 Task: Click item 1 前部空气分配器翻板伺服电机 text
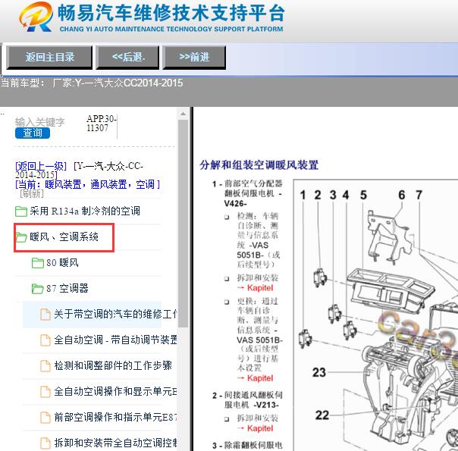pos(253,193)
